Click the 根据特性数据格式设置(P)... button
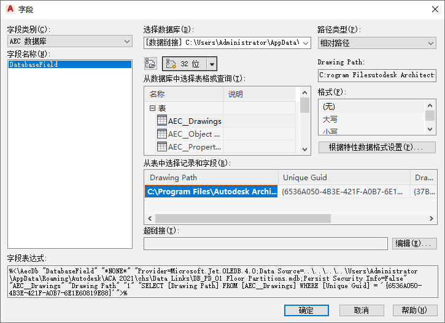Viewport: 445px width, 323px height. 377,147
